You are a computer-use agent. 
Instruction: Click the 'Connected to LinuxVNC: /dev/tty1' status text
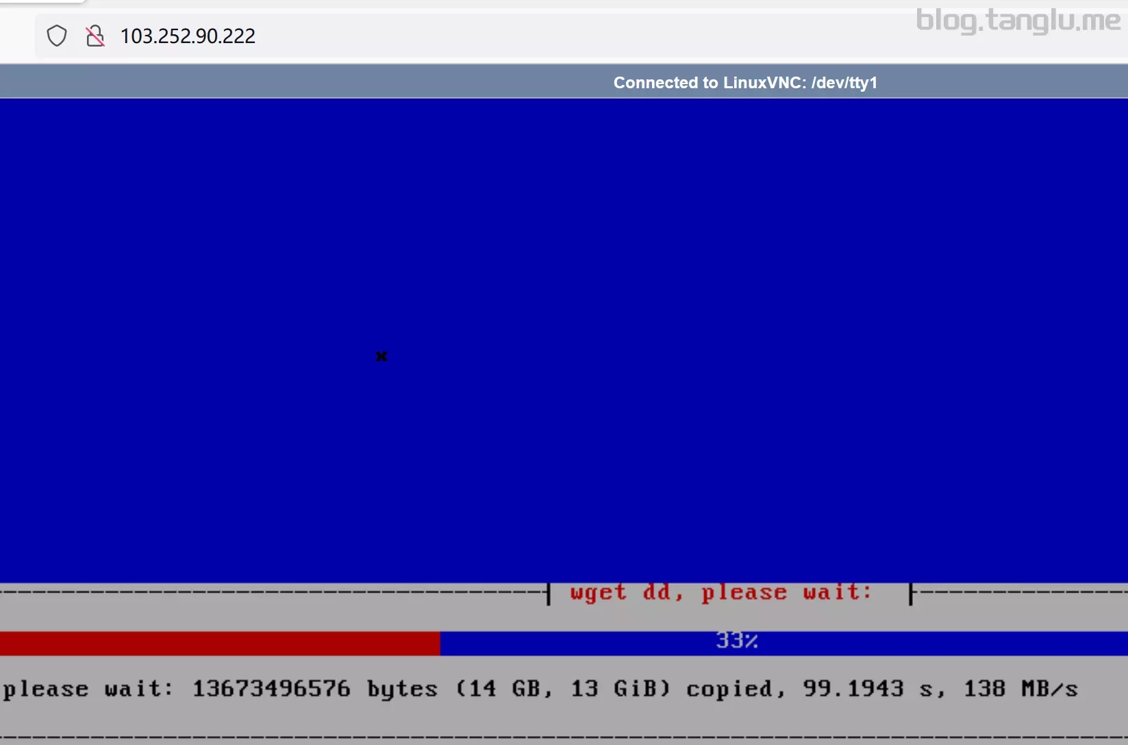[745, 83]
